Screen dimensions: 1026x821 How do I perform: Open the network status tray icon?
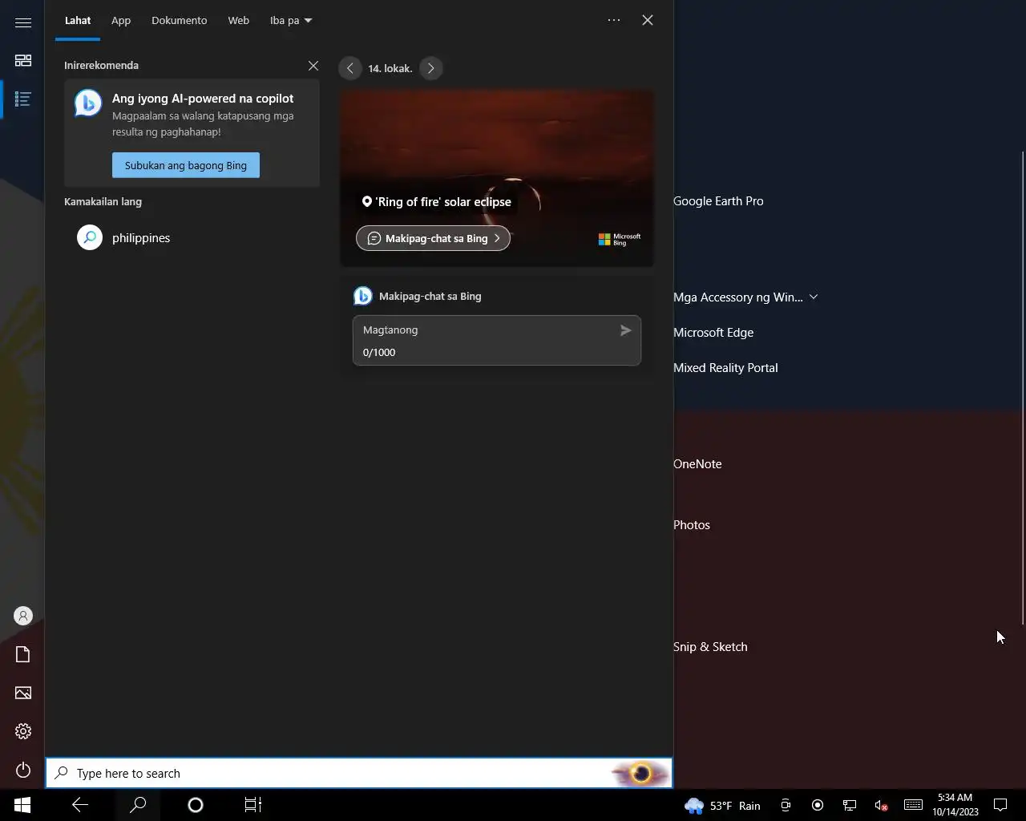click(x=850, y=806)
